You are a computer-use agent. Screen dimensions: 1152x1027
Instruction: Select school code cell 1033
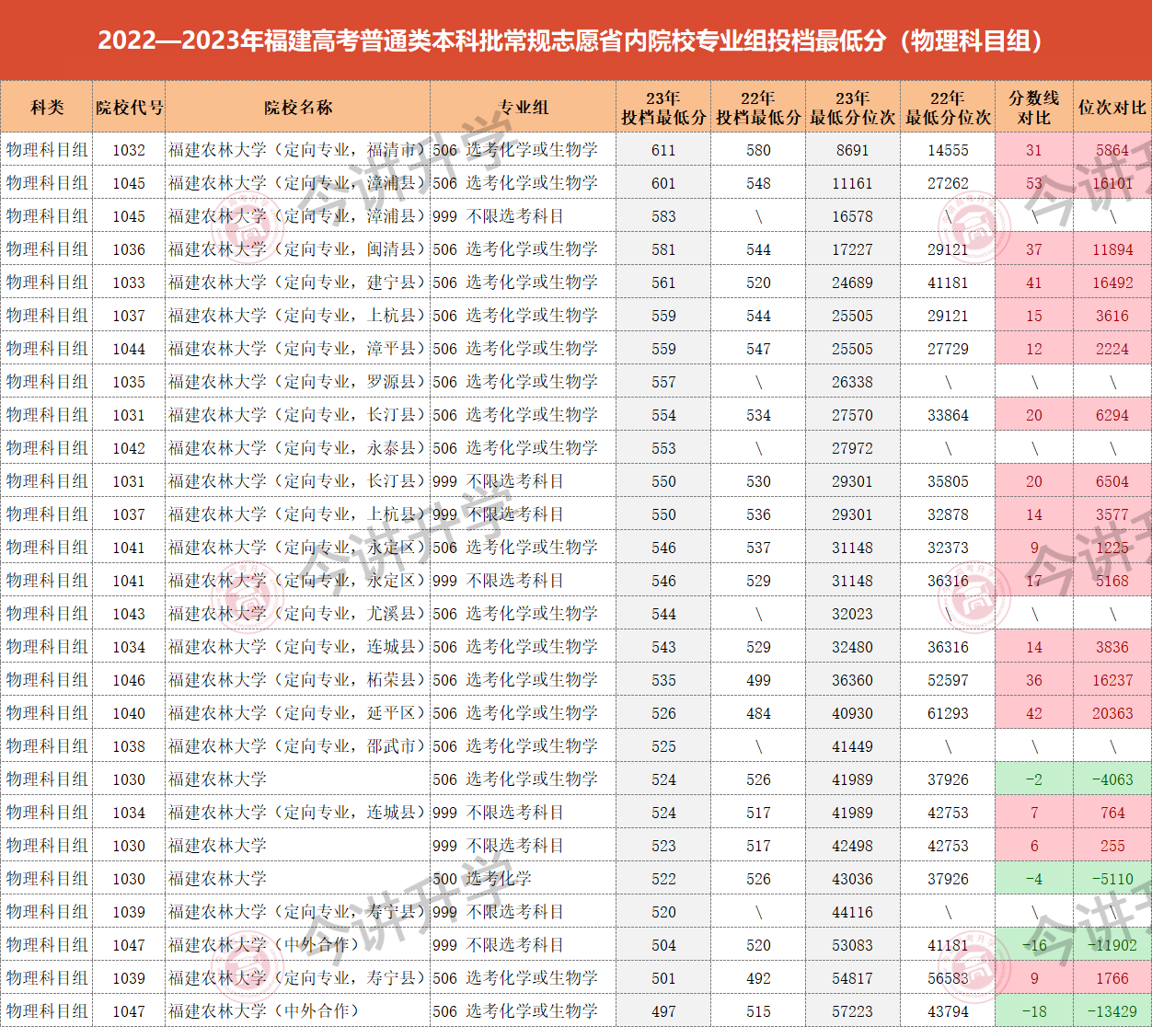pos(129,283)
